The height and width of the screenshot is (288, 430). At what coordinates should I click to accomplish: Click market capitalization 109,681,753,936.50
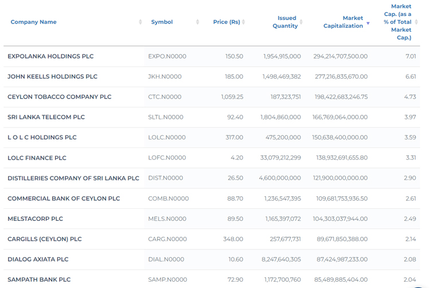click(x=342, y=199)
